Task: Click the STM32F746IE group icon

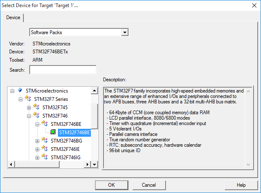Action: 45,148
